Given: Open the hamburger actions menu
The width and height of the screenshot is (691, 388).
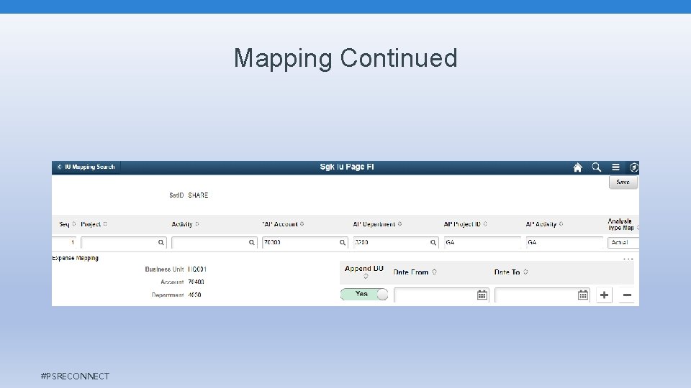Looking at the screenshot, I should (x=615, y=167).
